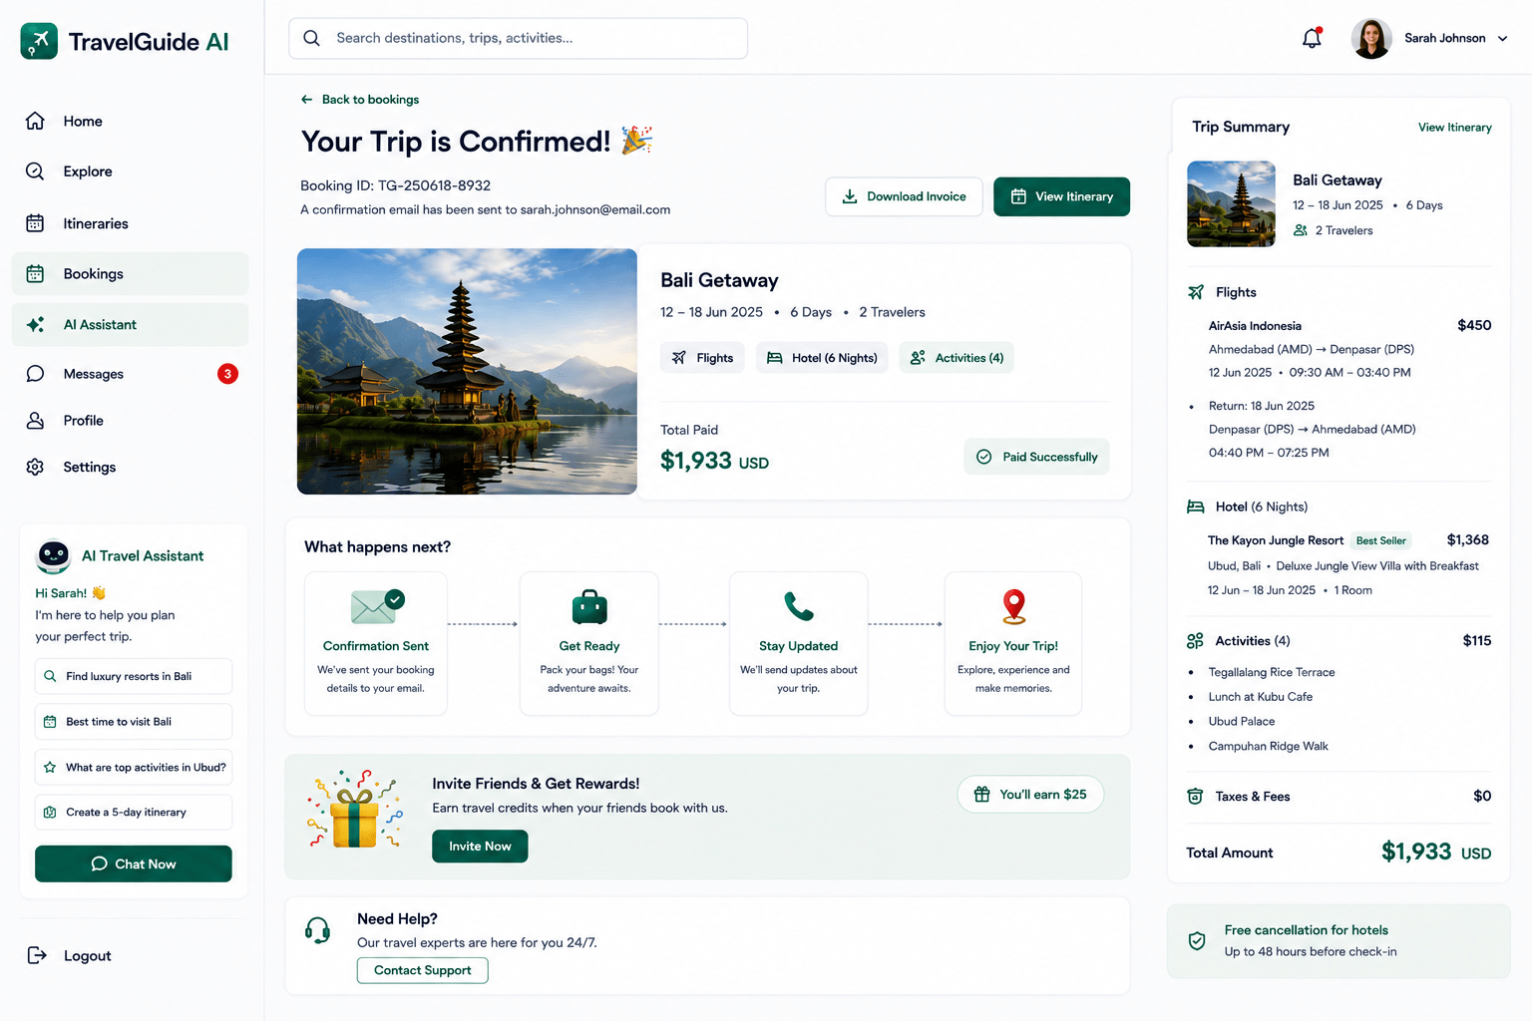Image resolution: width=1532 pixels, height=1021 pixels.
Task: Click the Messages unread badge 3
Action: tap(227, 374)
